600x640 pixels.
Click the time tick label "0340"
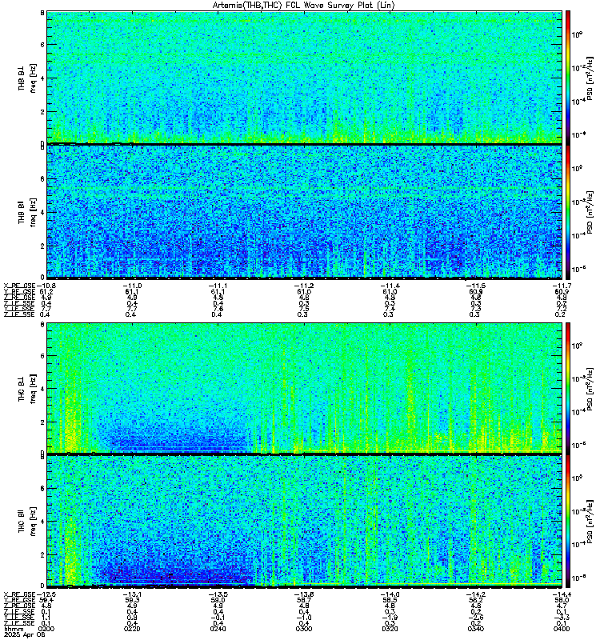476,629
